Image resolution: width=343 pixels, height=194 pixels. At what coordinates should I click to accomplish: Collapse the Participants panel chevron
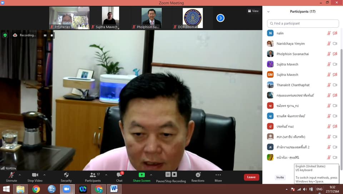(268, 11)
